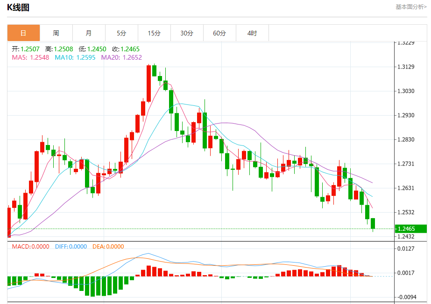Click the MA10: 1.2595 legend label
Image resolution: width=431 pixels, height=304 pixels.
(75, 57)
